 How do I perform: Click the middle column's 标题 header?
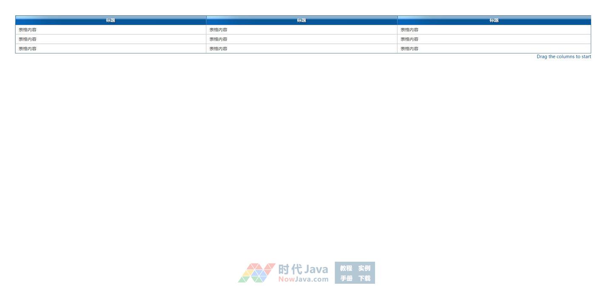coord(302,20)
